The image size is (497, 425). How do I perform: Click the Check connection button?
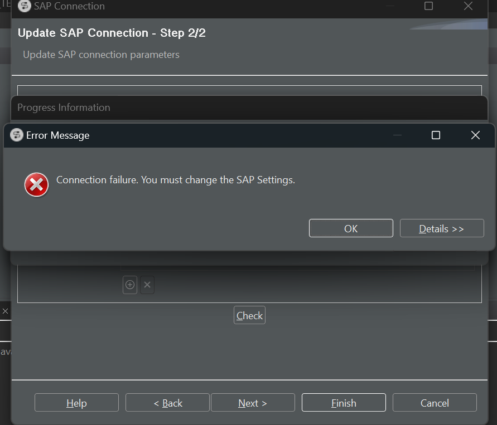click(x=249, y=315)
